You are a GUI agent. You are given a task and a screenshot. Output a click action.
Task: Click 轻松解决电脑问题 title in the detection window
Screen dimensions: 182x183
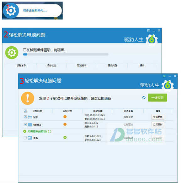[27, 35]
